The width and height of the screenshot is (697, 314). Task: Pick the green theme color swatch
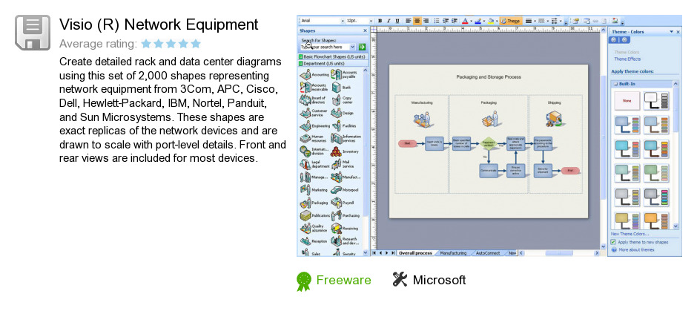(x=656, y=173)
